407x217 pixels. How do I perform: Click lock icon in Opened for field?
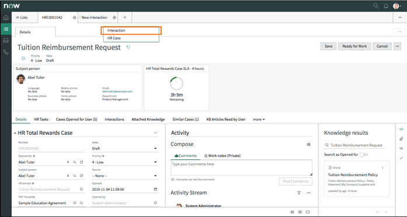pyautogui.click(x=68, y=162)
